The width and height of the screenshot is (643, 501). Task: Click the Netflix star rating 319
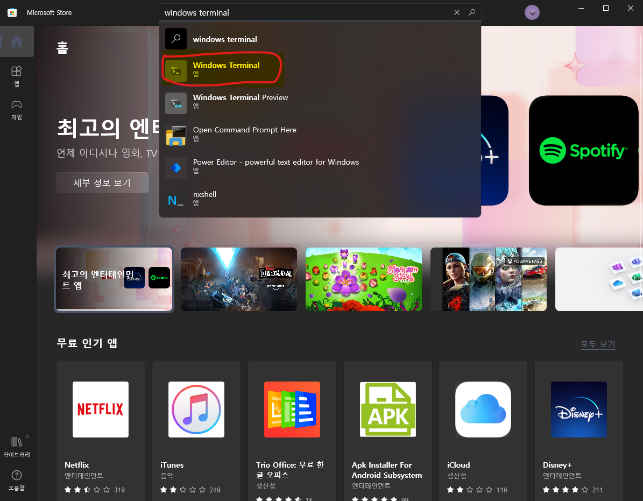[95, 490]
